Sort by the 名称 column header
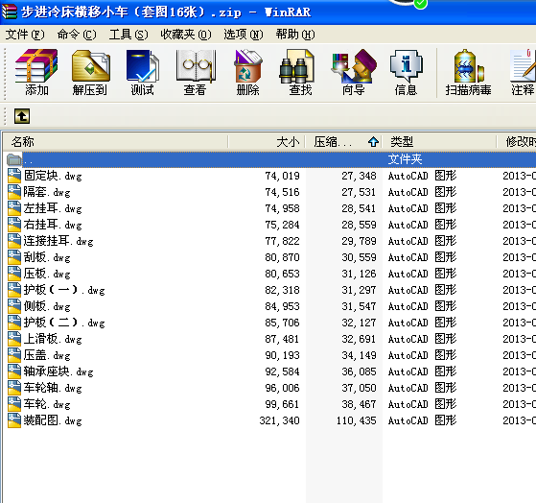This screenshot has width=536, height=503. 115,142
